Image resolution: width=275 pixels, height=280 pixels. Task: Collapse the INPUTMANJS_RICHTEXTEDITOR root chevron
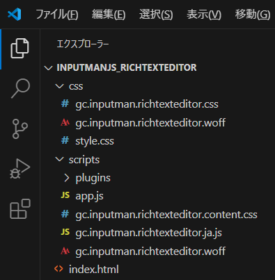pyautogui.click(x=48, y=68)
